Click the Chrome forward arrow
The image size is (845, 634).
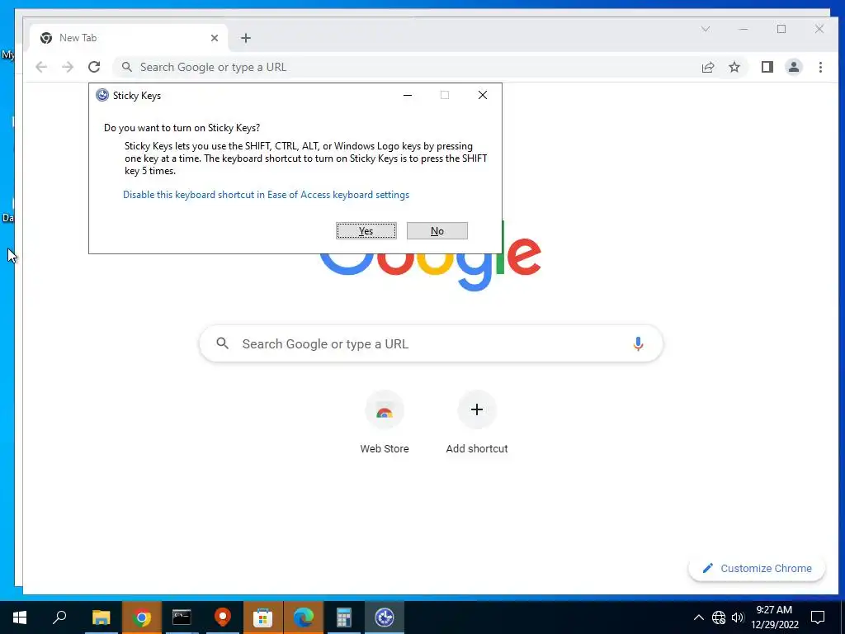tap(68, 67)
